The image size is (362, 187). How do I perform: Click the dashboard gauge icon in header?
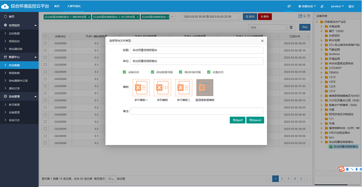click(x=289, y=7)
